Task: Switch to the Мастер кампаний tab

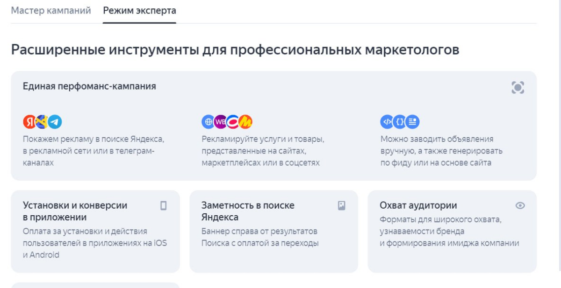Action: [x=51, y=9]
